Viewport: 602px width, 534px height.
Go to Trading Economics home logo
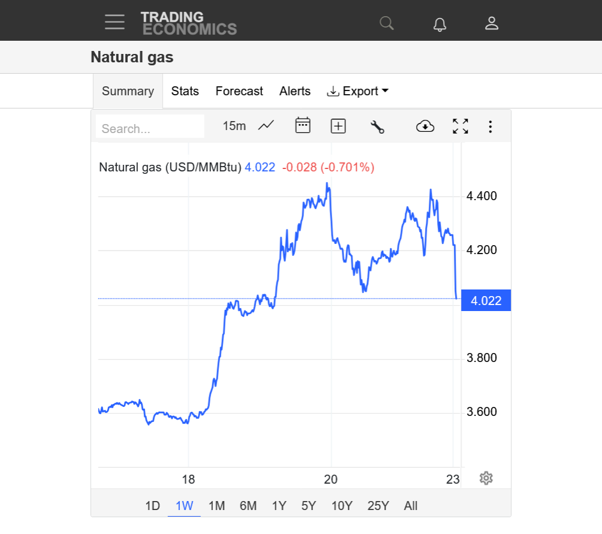tap(189, 23)
